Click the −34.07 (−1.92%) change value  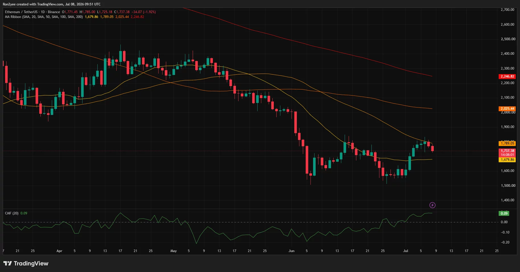tap(143, 12)
